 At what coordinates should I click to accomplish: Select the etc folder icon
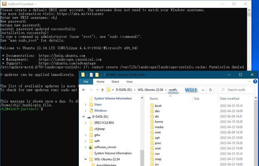tap(152, 116)
